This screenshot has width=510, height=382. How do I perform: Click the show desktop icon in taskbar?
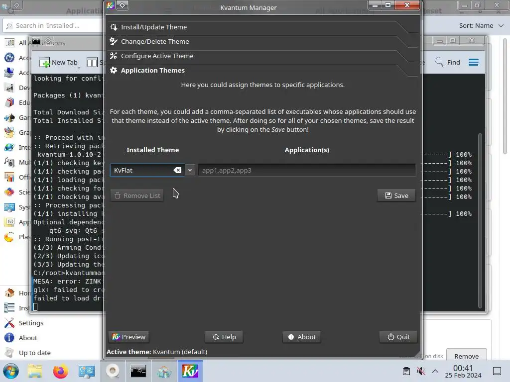[497, 371]
